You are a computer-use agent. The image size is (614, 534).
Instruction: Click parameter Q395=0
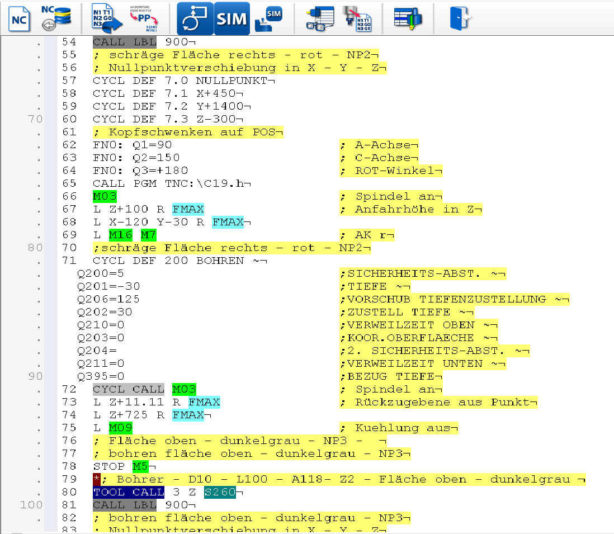[101, 376]
